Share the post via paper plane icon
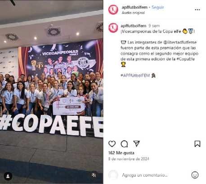The width and height of the screenshot is (206, 184). [136, 144]
